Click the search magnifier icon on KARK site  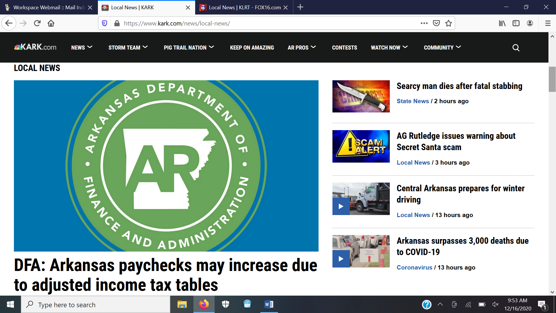tap(516, 48)
